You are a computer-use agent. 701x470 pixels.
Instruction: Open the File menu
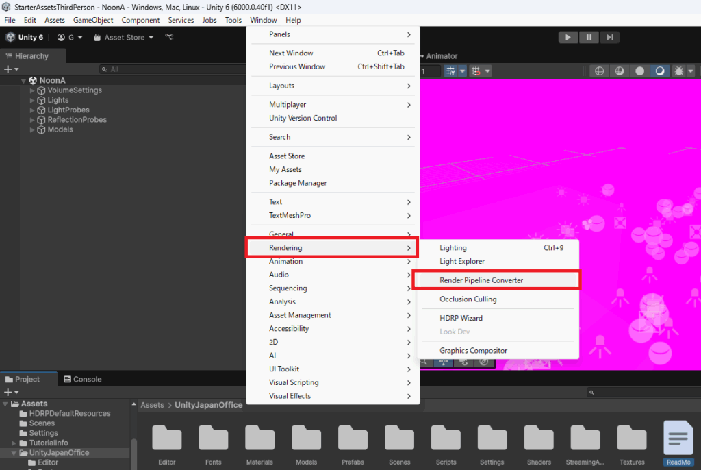click(x=10, y=20)
